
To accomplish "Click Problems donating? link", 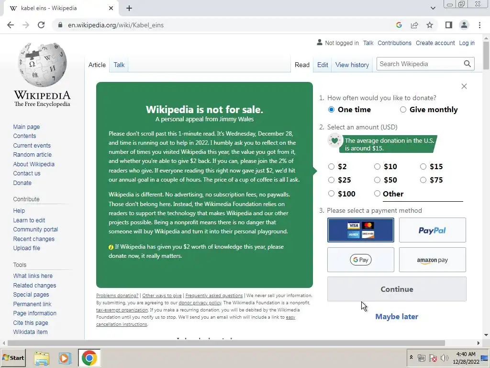I will 117,295.
